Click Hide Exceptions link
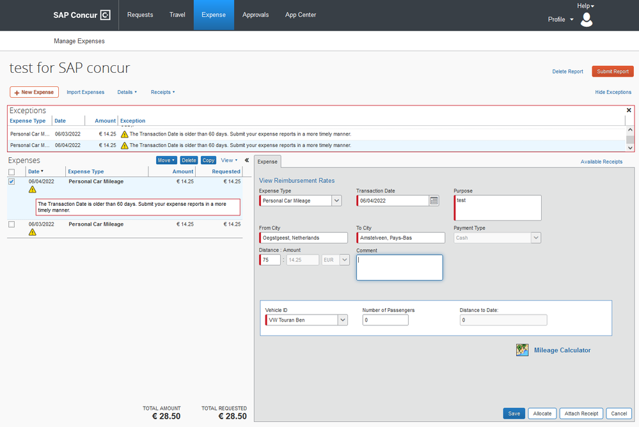 tap(613, 92)
